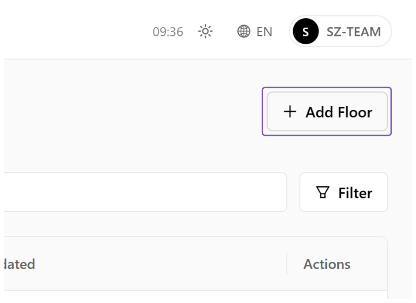The image size is (416, 303).
Task: Click the globe language icon
Action: (244, 32)
